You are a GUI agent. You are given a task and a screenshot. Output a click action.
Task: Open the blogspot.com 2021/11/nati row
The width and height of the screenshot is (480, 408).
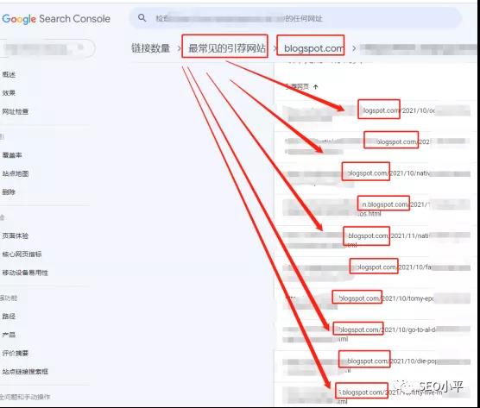point(376,240)
